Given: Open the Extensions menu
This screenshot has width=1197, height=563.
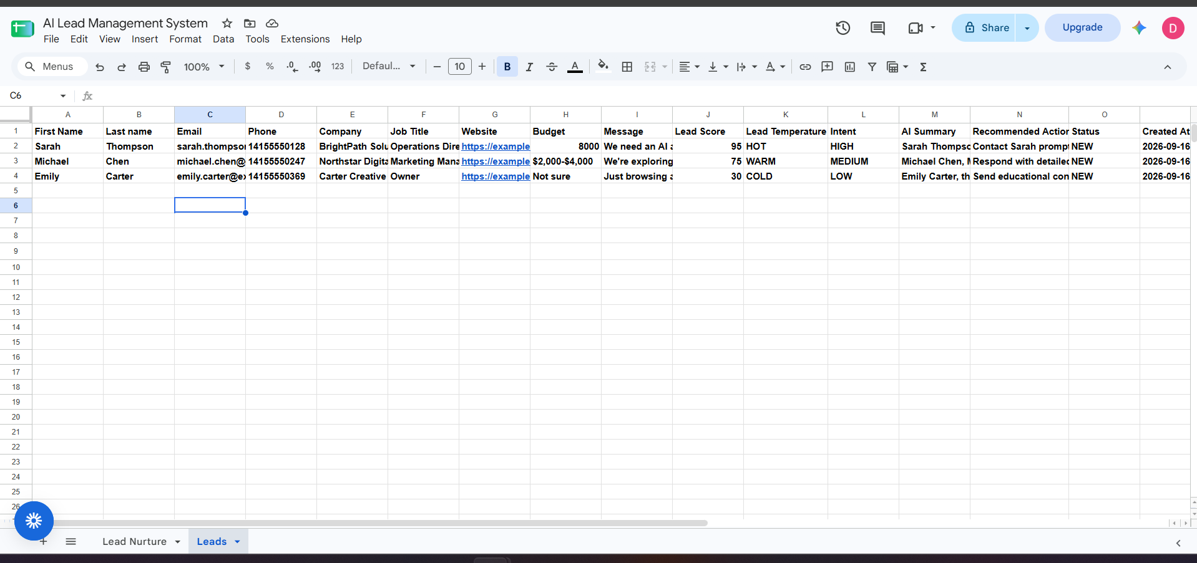Looking at the screenshot, I should click(x=305, y=39).
